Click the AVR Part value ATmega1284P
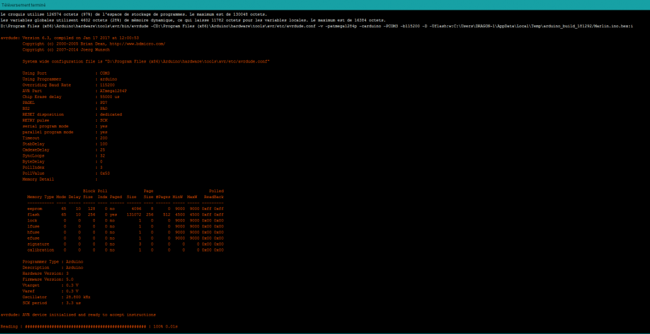The image size is (650, 334). [x=113, y=91]
